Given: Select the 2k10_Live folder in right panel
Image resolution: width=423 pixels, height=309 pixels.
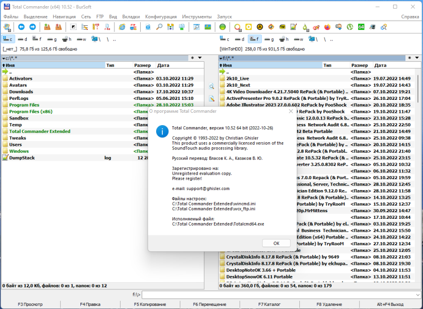Looking at the screenshot, I should pos(317,78).
